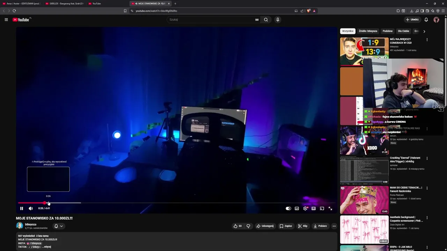Open player settings gear
The image size is (447, 251).
305,208
